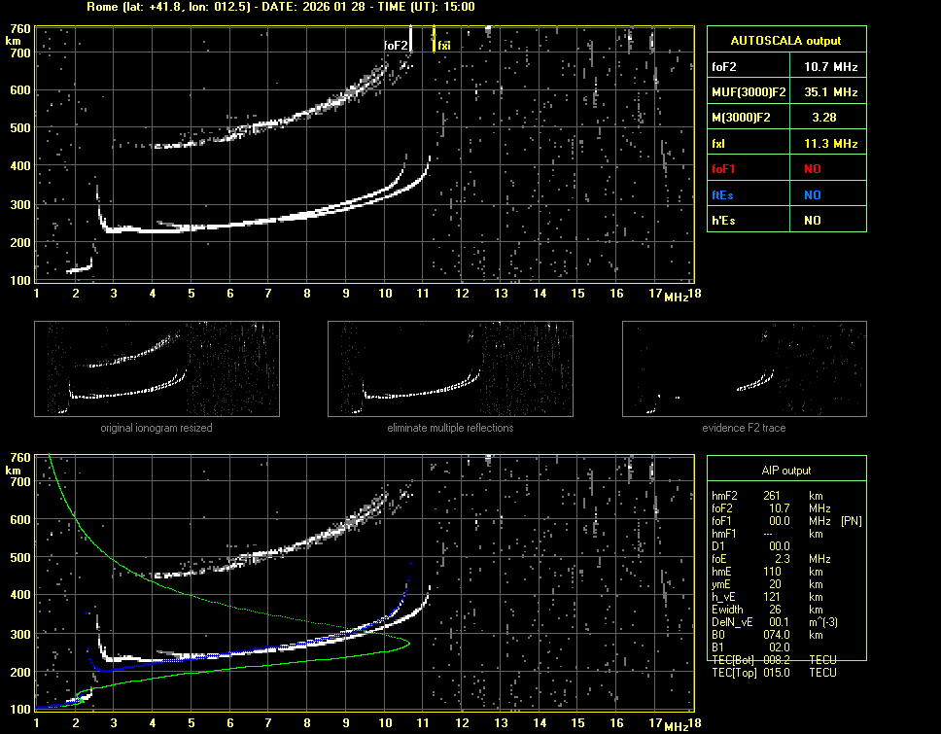The height and width of the screenshot is (734, 941).
Task: Click the "original ionogram resized" thumbnail
Action: point(157,368)
